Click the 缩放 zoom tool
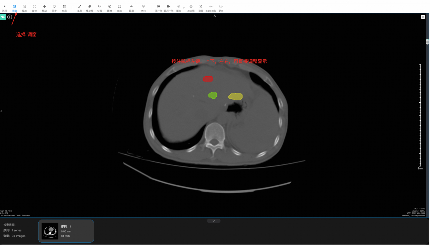The image size is (430, 245). (x=24, y=8)
